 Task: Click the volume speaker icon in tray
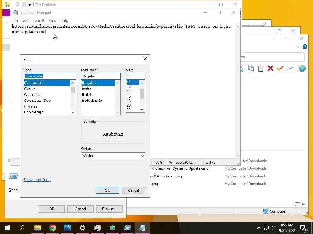point(273,228)
